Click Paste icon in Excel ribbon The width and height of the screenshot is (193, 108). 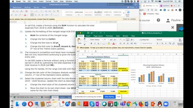79,40
